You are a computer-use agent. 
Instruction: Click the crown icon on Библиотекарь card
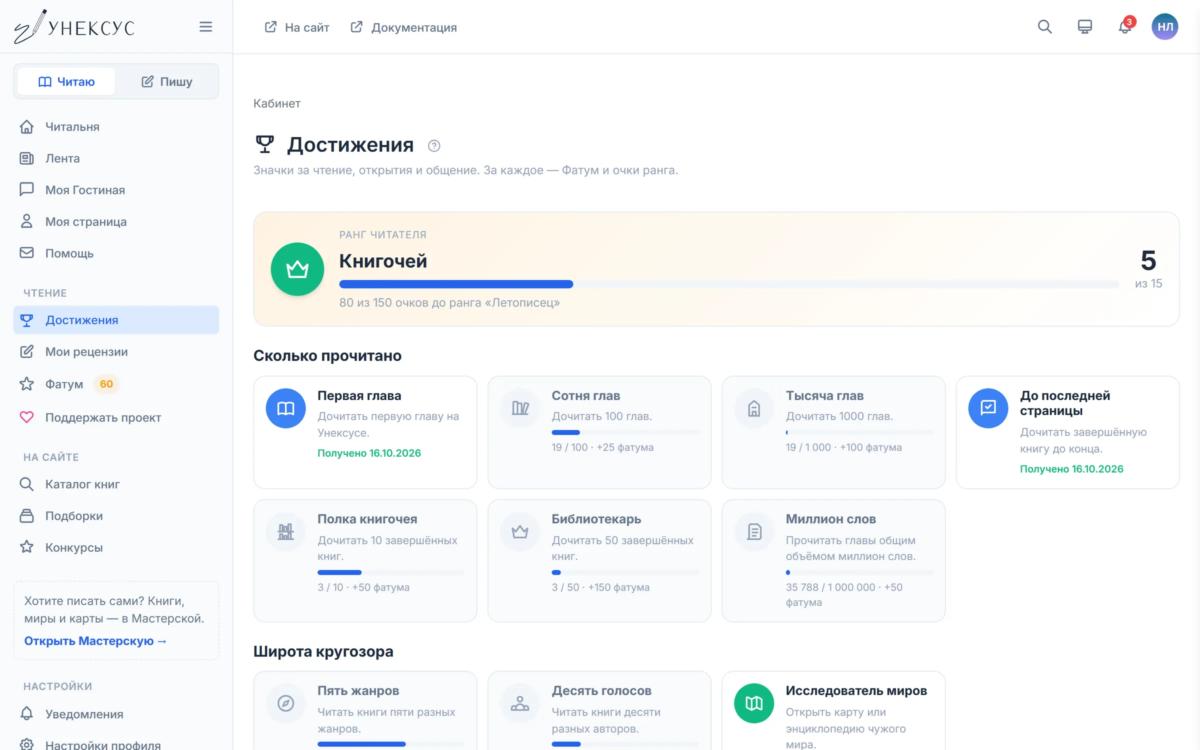click(x=520, y=531)
